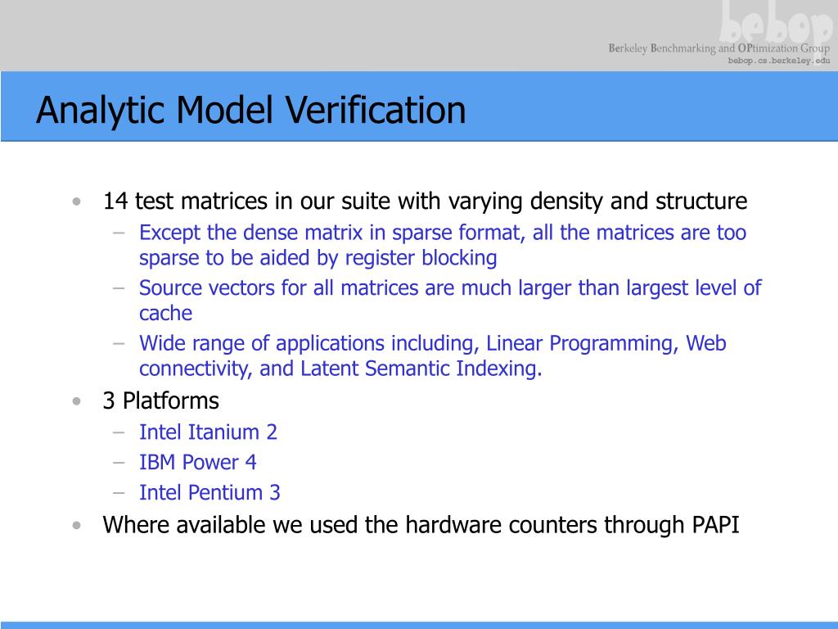The image size is (838, 629).
Task: Click the 'Source vectors for all matrices' sub-bullet
Action: coord(450,300)
